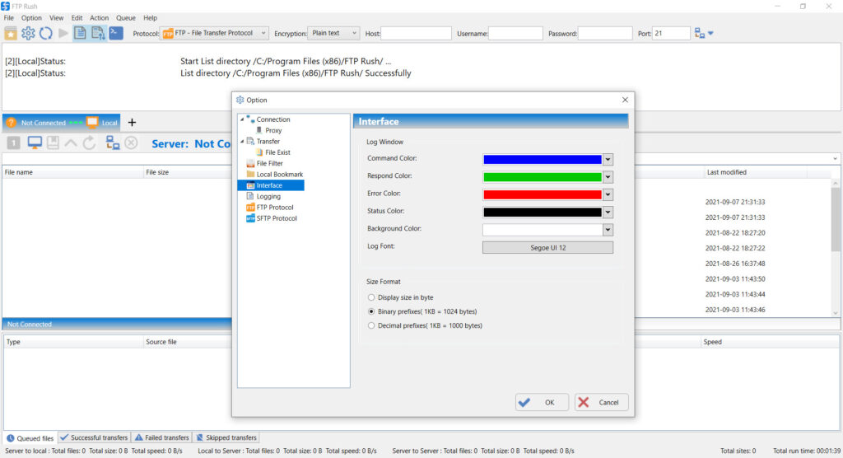Click the green Respond Color swatch

pyautogui.click(x=543, y=177)
